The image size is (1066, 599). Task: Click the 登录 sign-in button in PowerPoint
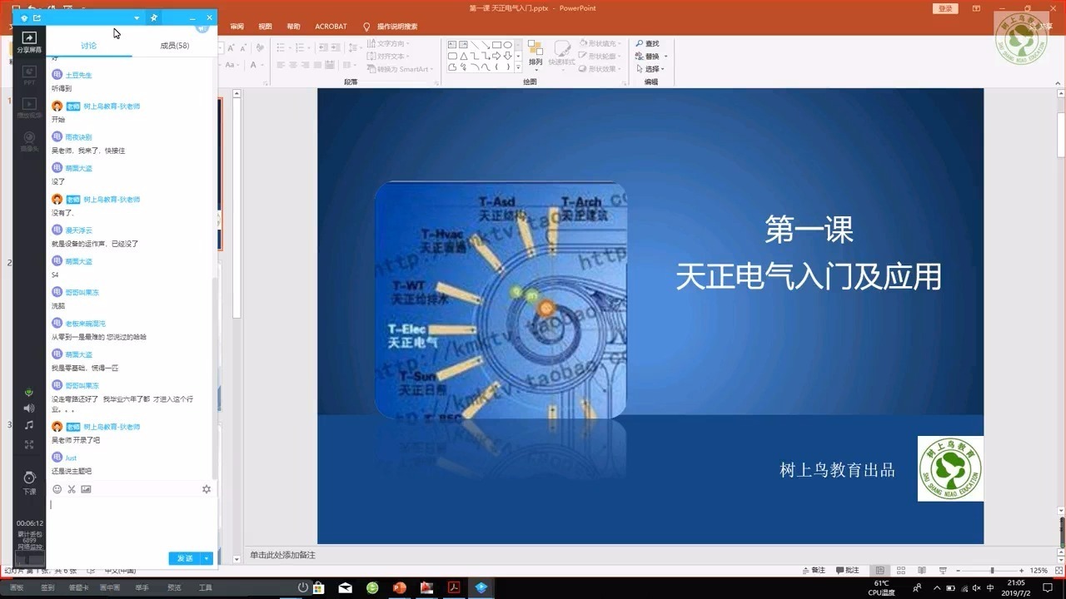tap(945, 8)
